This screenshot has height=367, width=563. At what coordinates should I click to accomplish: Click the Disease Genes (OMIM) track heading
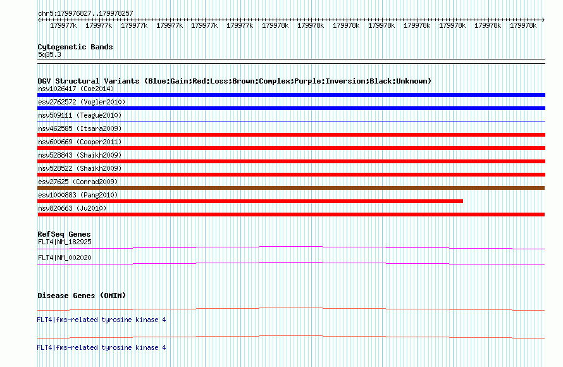click(x=82, y=295)
